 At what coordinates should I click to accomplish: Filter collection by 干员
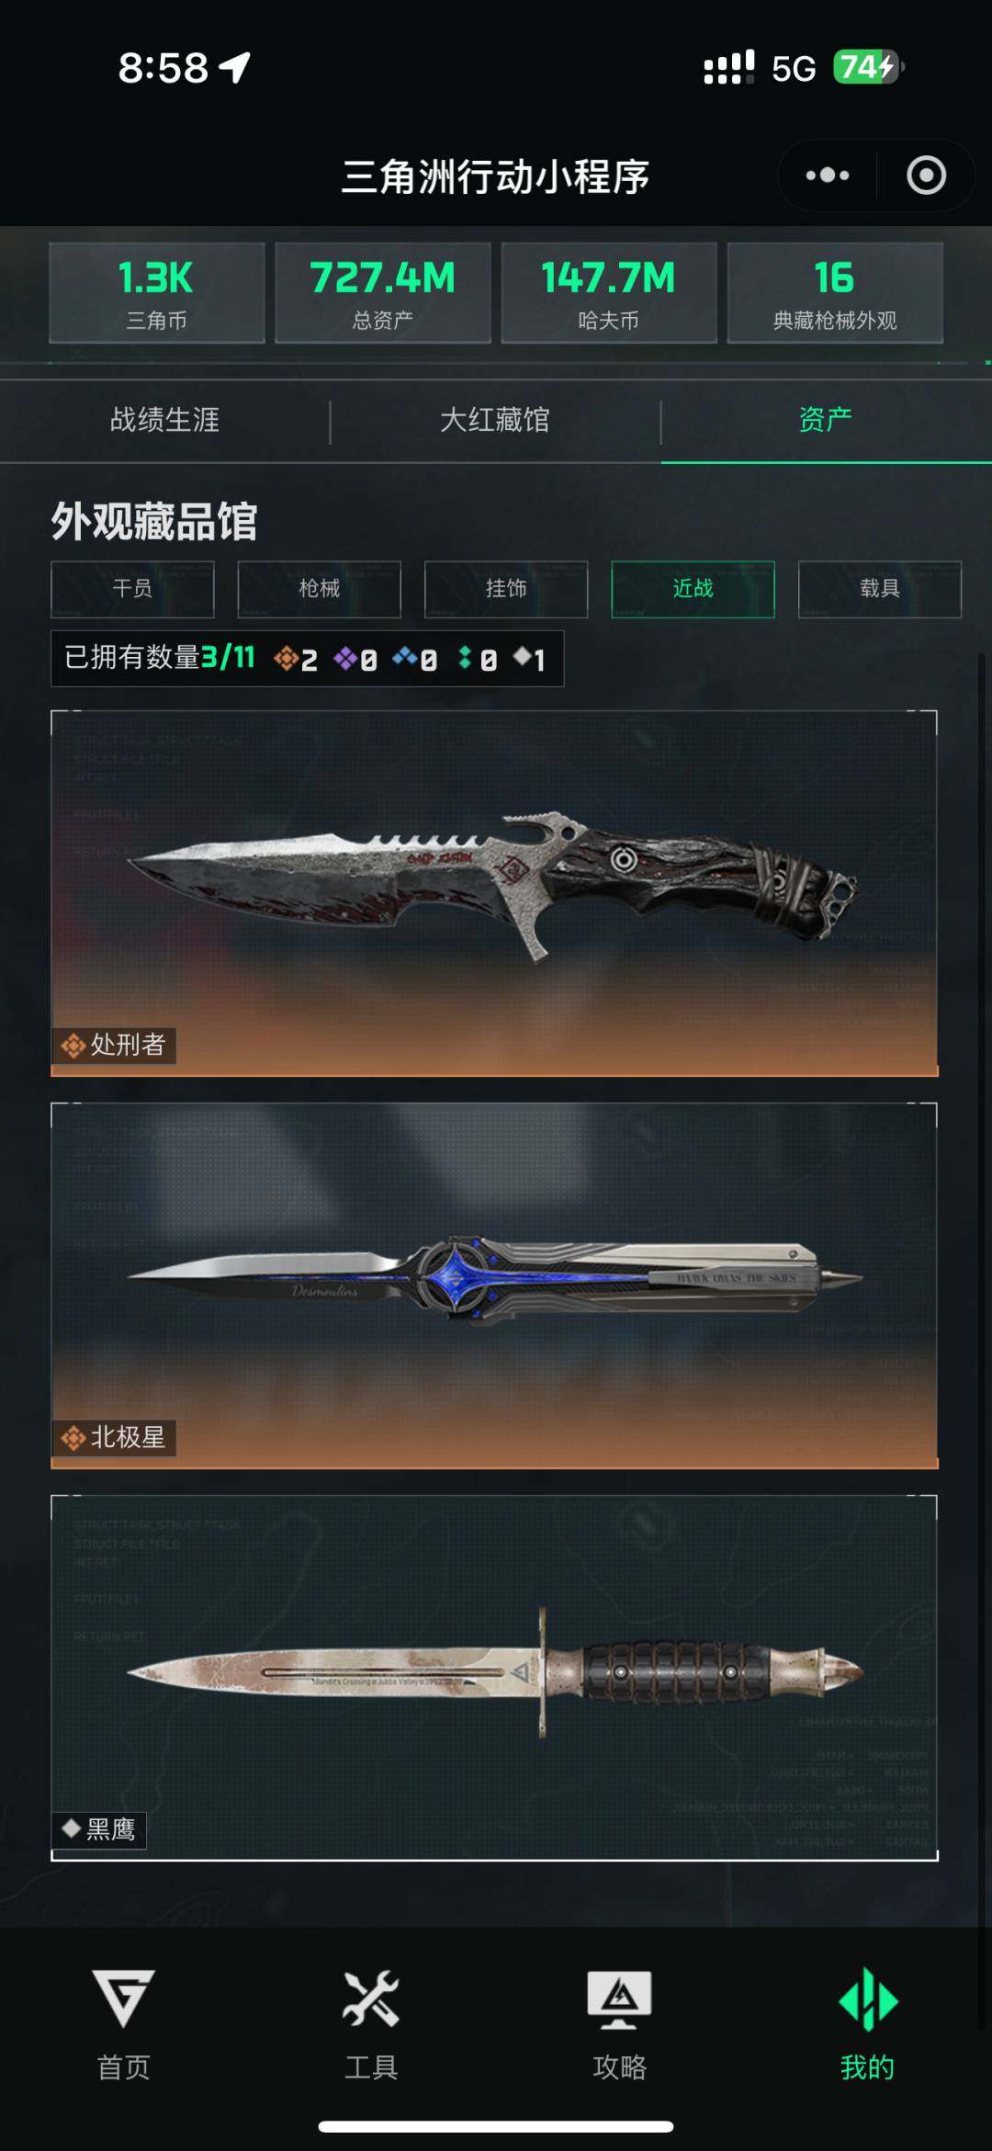(132, 589)
